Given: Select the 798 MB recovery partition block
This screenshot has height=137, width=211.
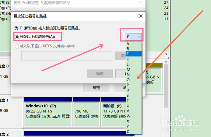Looking at the screenshot, I should (x=86, y=114).
